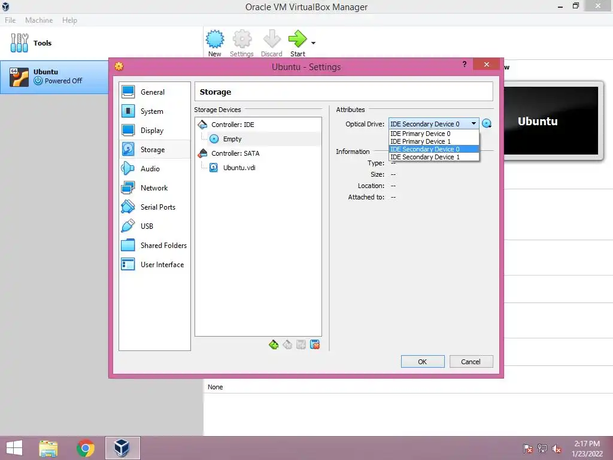The width and height of the screenshot is (613, 460).
Task: Open the Network settings category
Action: tap(154, 187)
